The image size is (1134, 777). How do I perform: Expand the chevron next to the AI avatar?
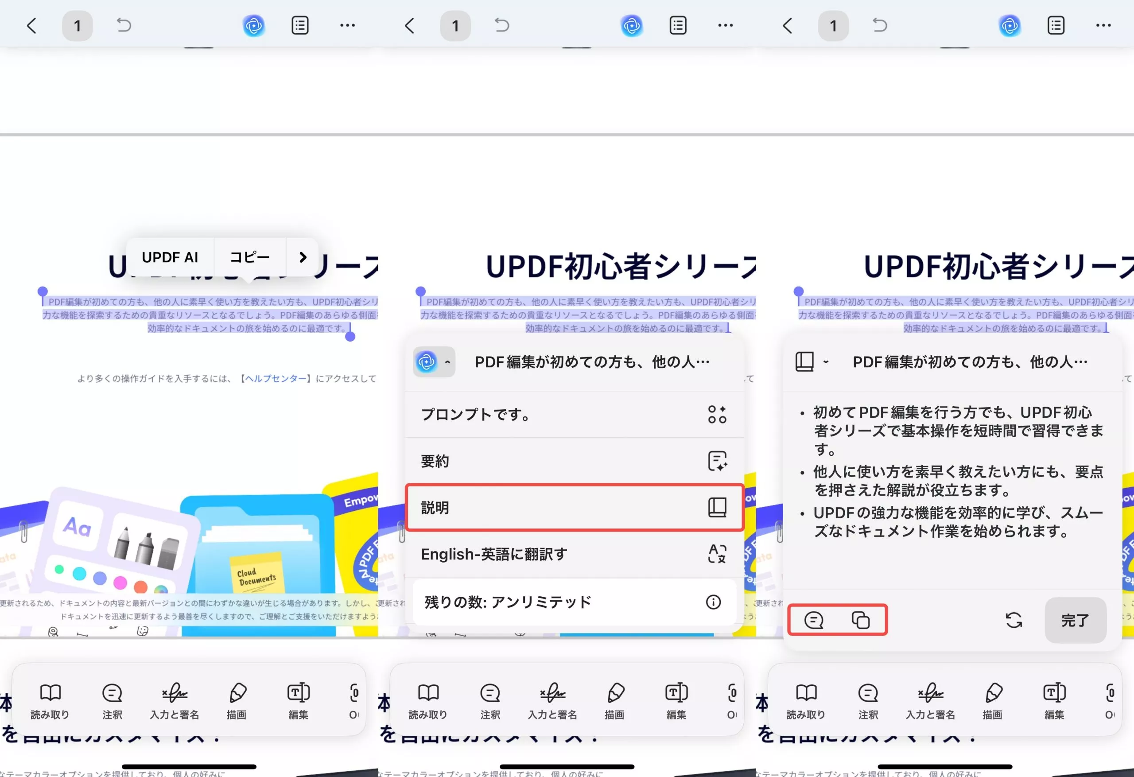447,362
